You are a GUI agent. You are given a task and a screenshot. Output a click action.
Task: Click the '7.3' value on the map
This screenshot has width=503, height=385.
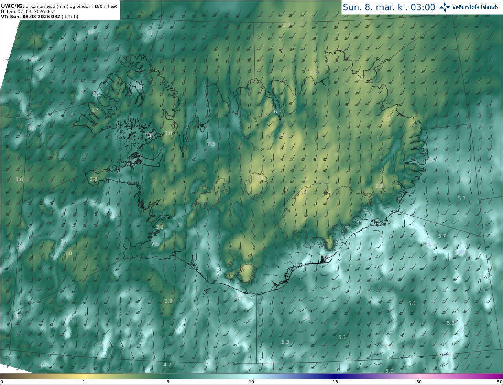[x=211, y=144]
